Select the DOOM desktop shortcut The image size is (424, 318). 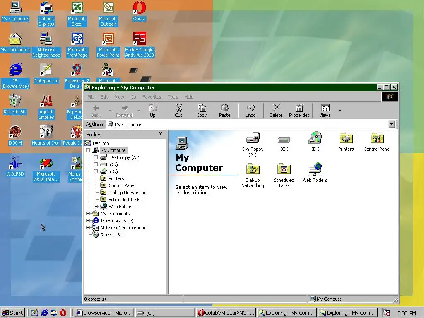[15, 132]
